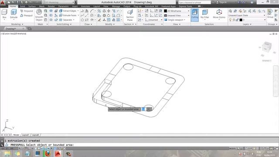Choose the Polysolid tool
This screenshot has height=157, width=279.
pyautogui.click(x=27, y=11)
